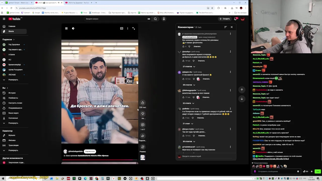Expand Навигатор section Развернуть
322x181 pixels.
pyautogui.click(x=14, y=150)
